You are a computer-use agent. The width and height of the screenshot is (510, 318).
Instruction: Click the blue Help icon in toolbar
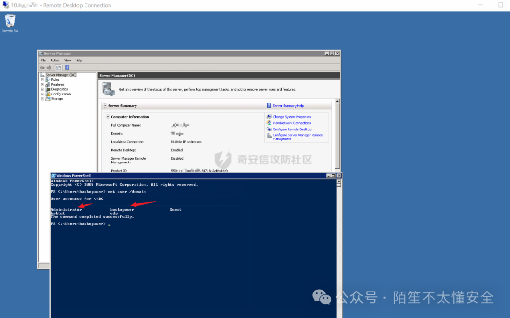point(68,68)
